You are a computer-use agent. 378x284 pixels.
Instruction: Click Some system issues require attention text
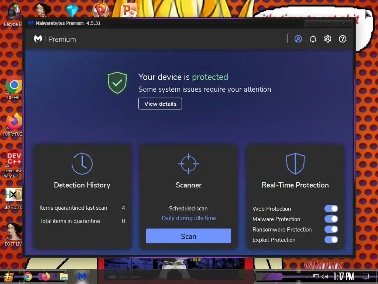205,89
